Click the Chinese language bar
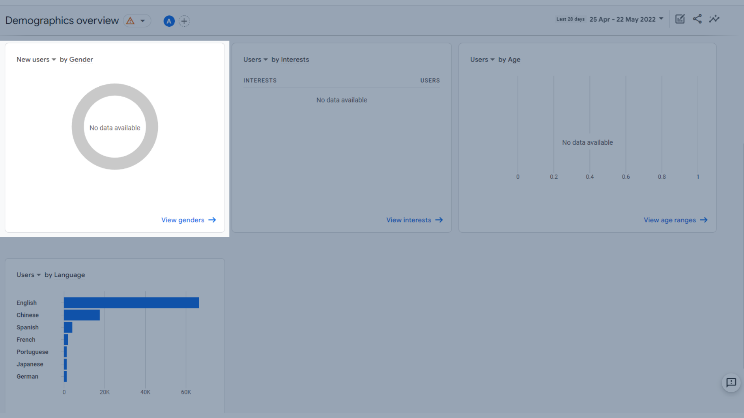Image resolution: width=744 pixels, height=418 pixels. [82, 315]
